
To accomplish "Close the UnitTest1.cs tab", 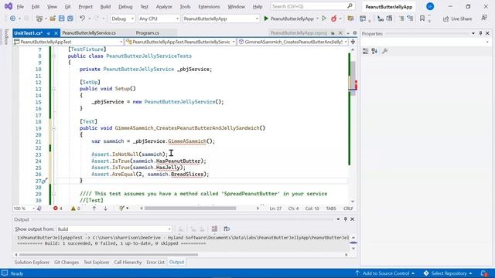I will (x=56, y=33).
